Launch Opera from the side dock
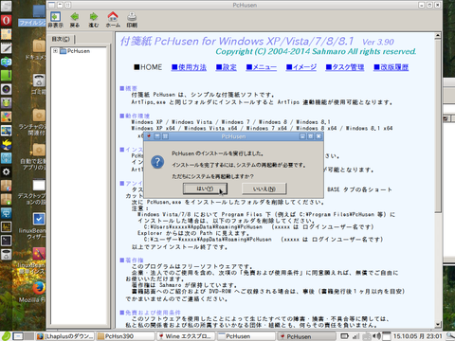 point(6,20)
